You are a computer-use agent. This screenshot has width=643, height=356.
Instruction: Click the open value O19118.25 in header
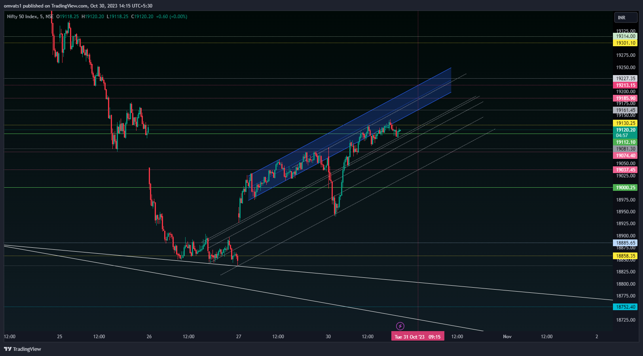68,17
